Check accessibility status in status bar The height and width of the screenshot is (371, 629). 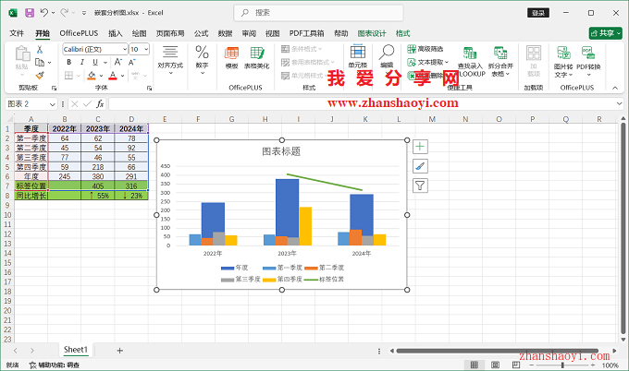coord(55,365)
